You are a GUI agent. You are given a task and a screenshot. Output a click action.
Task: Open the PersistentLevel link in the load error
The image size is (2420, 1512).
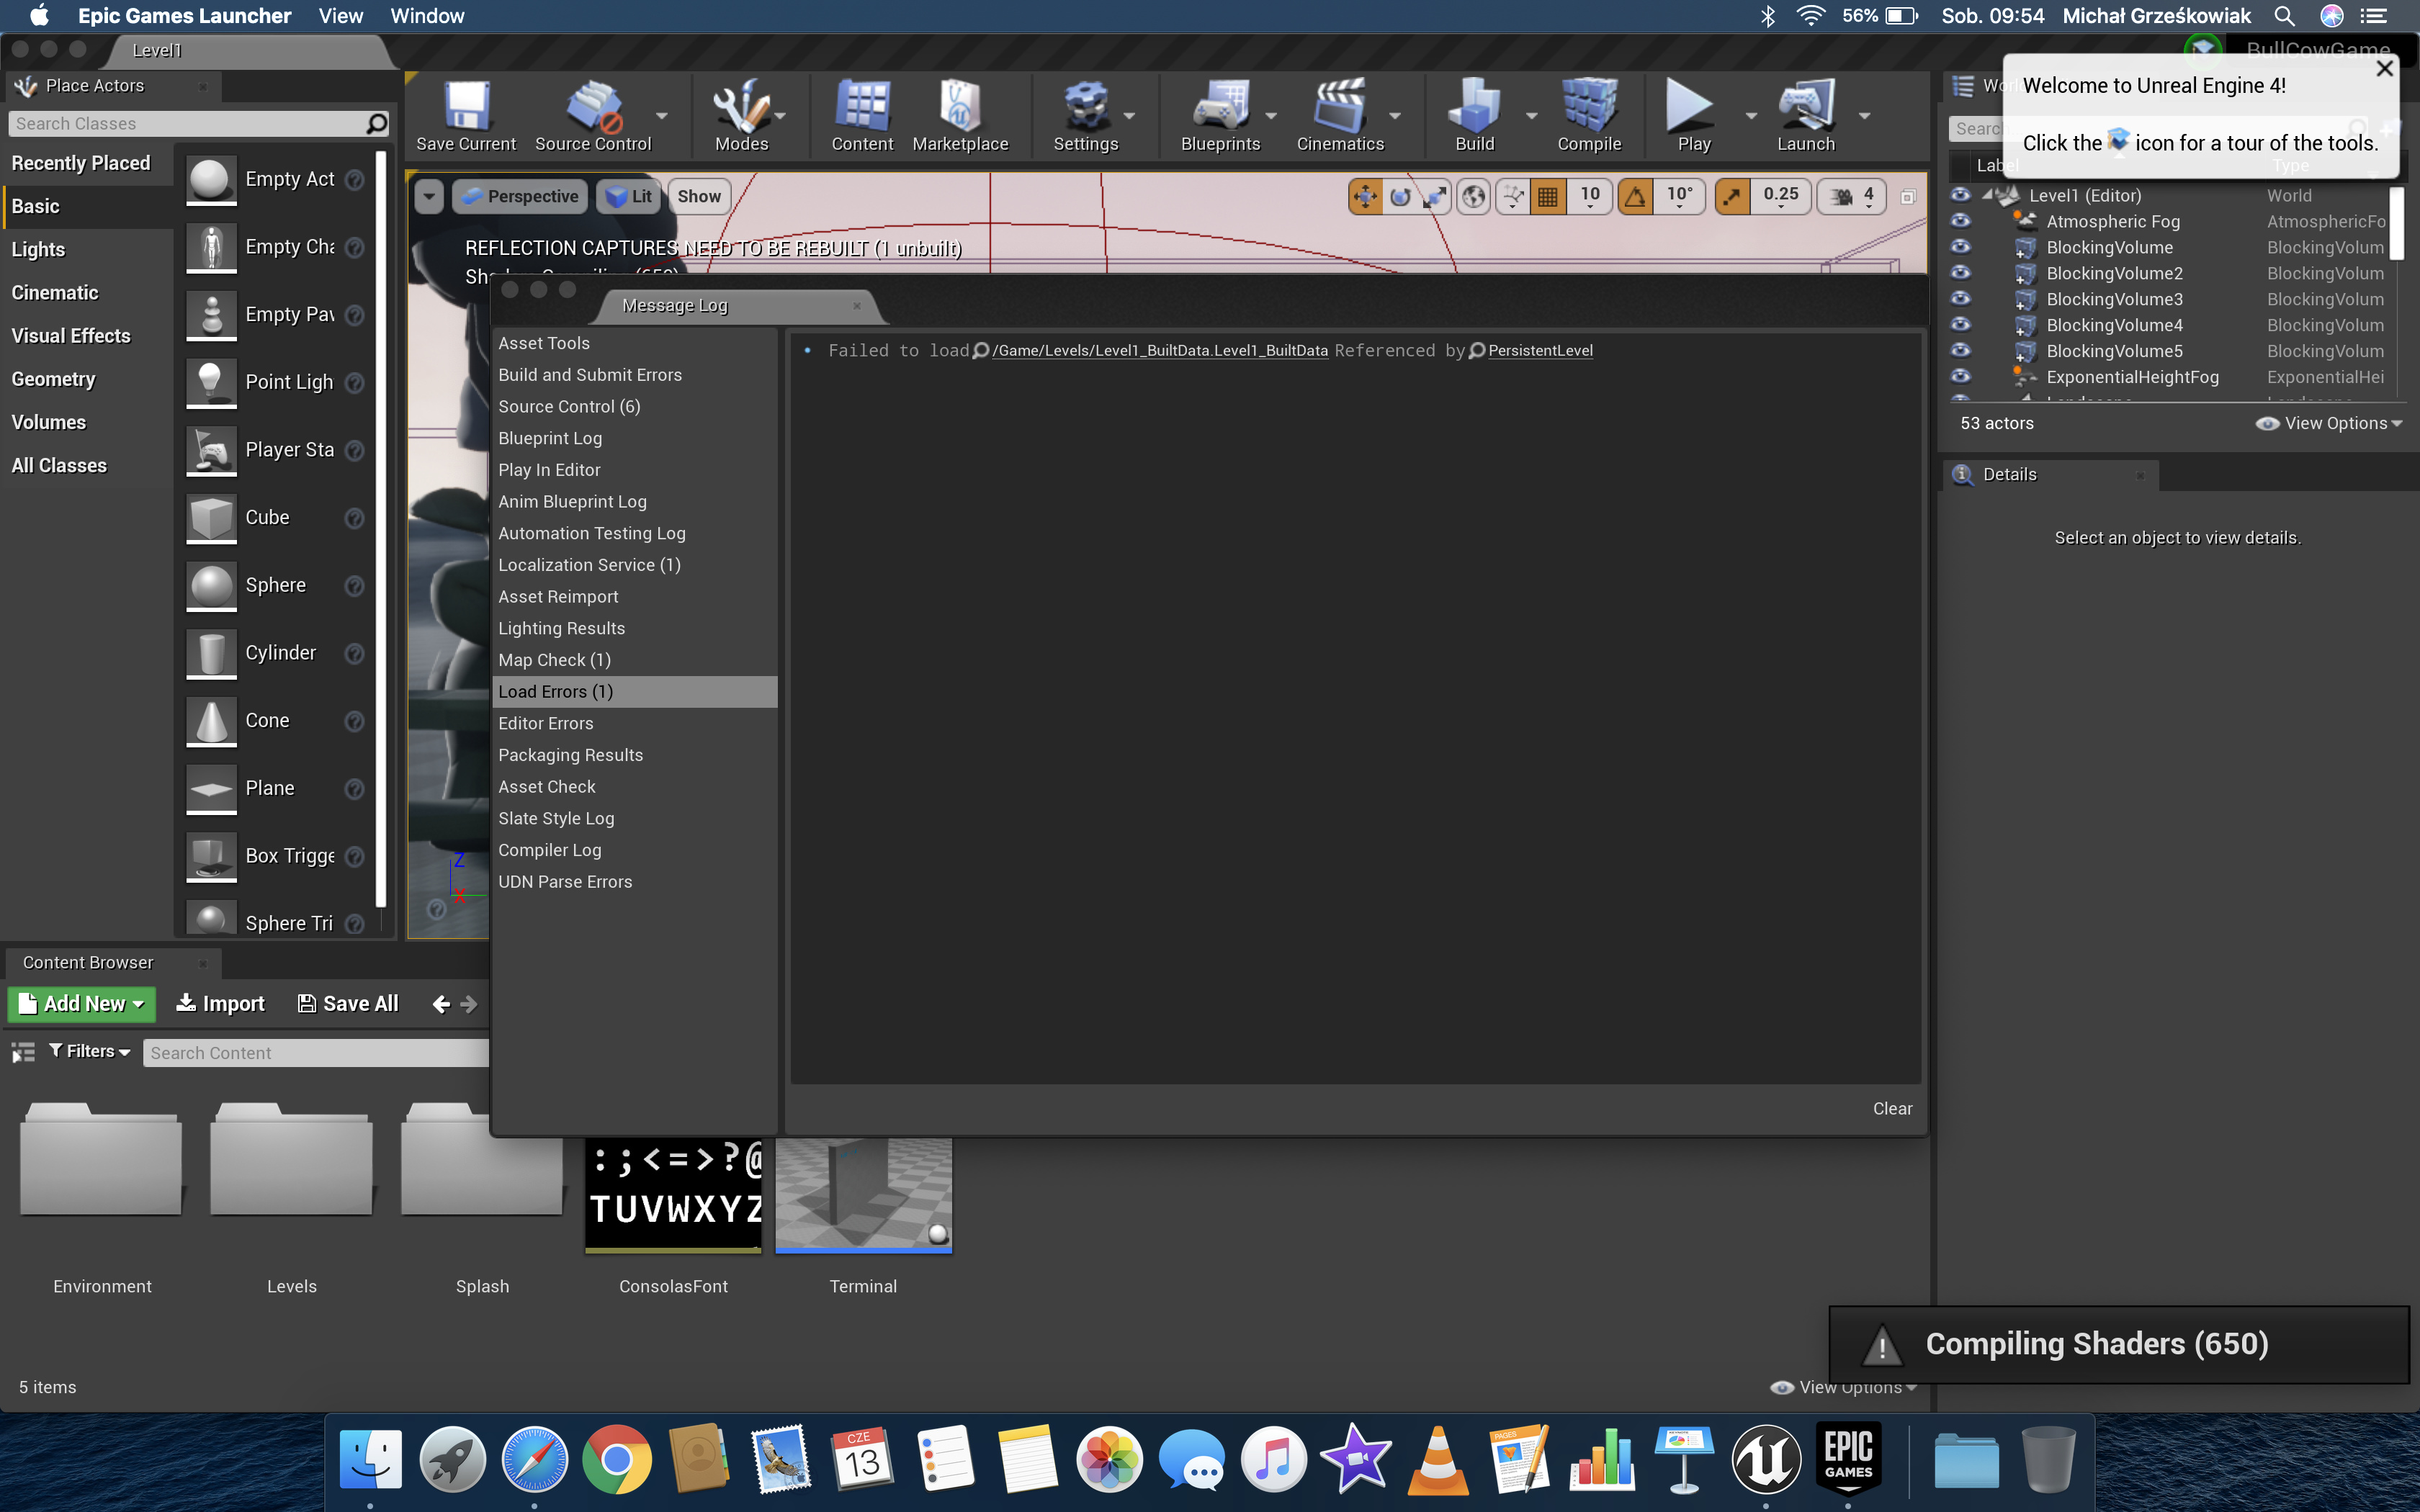[1539, 350]
